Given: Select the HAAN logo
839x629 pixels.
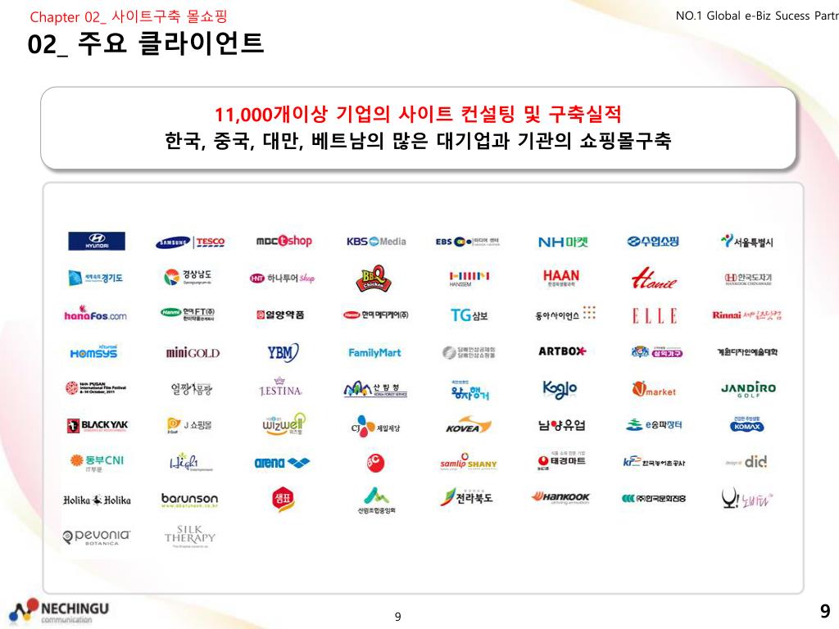Looking at the screenshot, I should (x=560, y=278).
